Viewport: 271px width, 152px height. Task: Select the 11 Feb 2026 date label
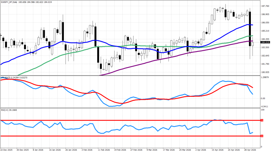[x=104, y=150]
